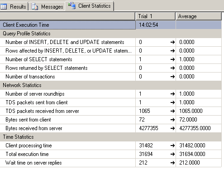The image size is (224, 170).
Task: Open the Messages tab
Action: [47, 7]
